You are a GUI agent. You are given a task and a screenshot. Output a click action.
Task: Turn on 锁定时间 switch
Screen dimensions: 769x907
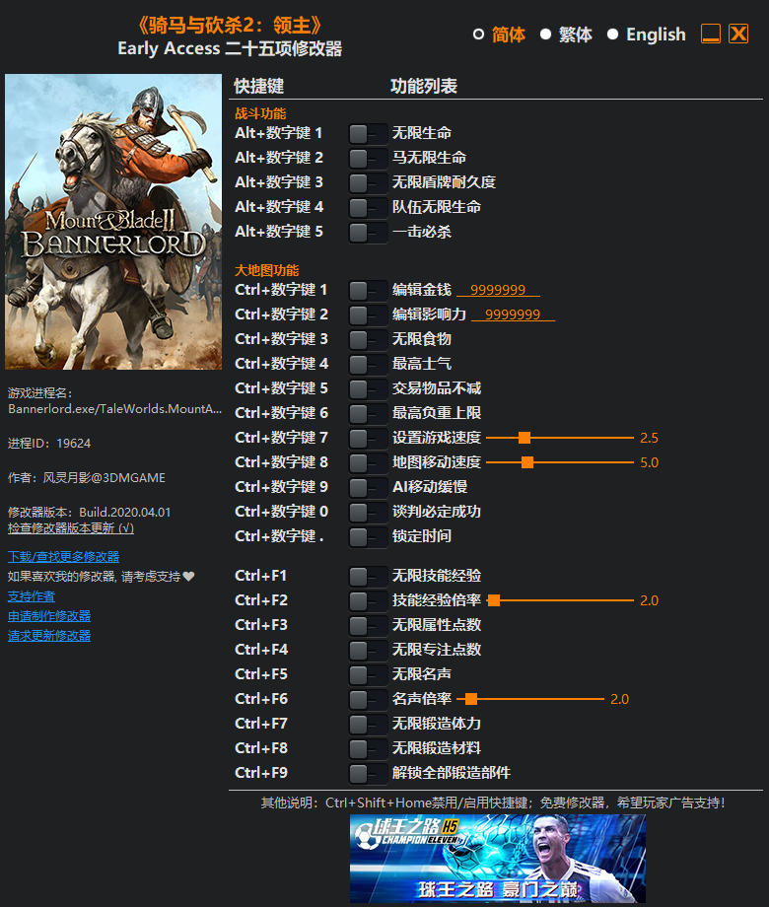(x=368, y=537)
